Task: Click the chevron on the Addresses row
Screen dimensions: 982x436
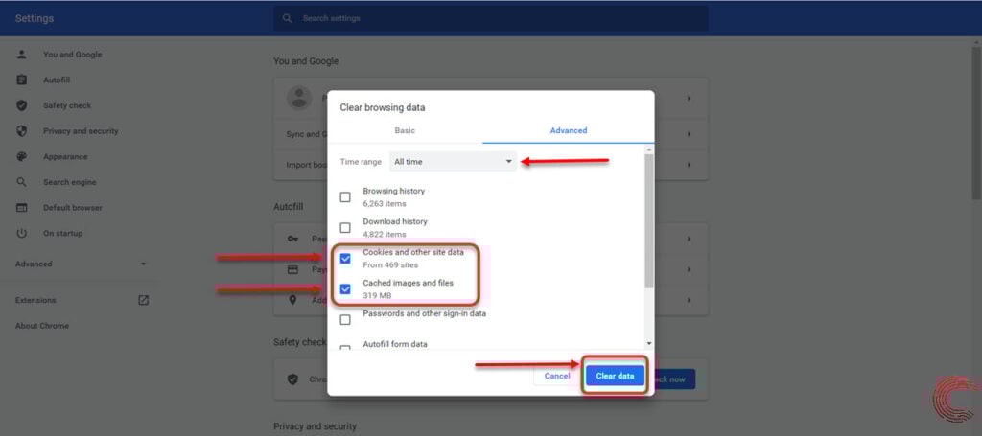Action: pos(689,300)
